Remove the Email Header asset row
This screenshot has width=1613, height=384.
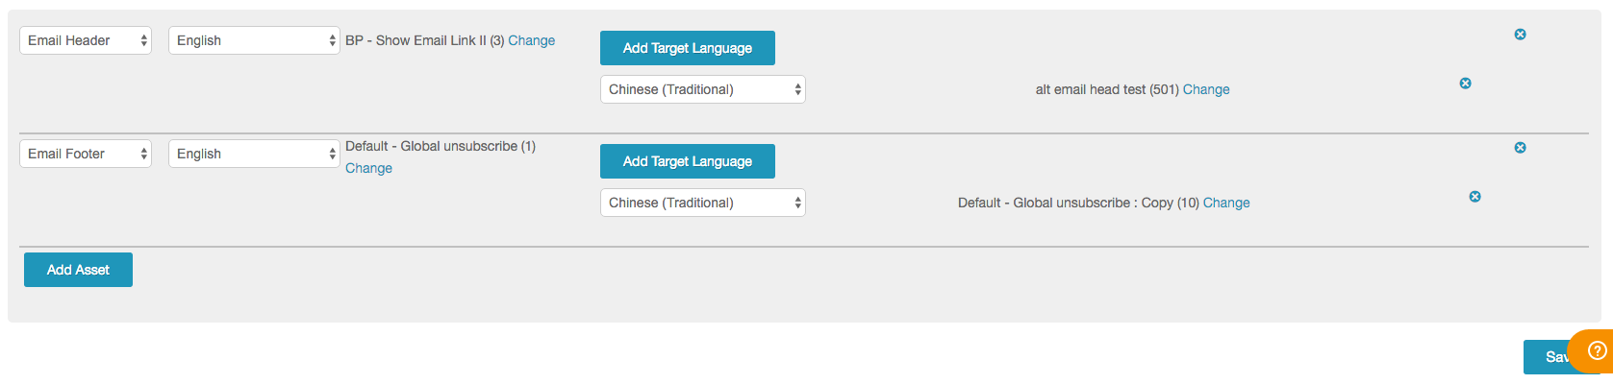(1520, 35)
